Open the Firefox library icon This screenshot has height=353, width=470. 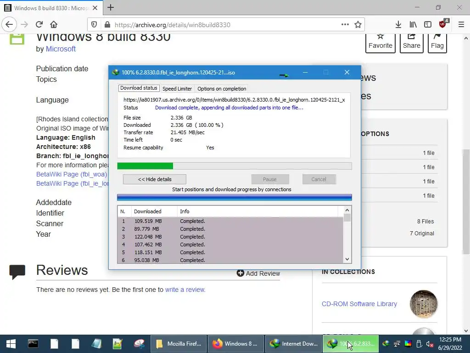[x=413, y=25]
